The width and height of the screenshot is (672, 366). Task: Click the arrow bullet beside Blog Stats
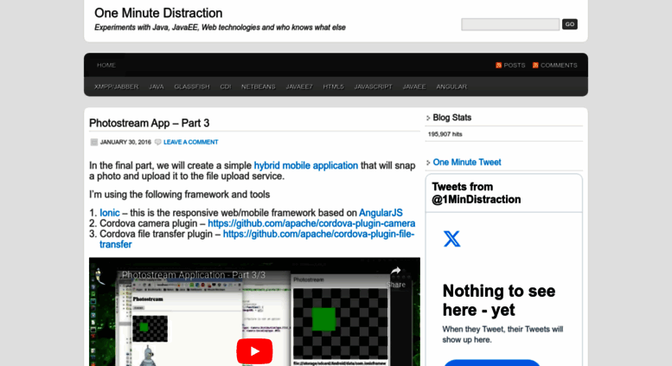pos(428,118)
